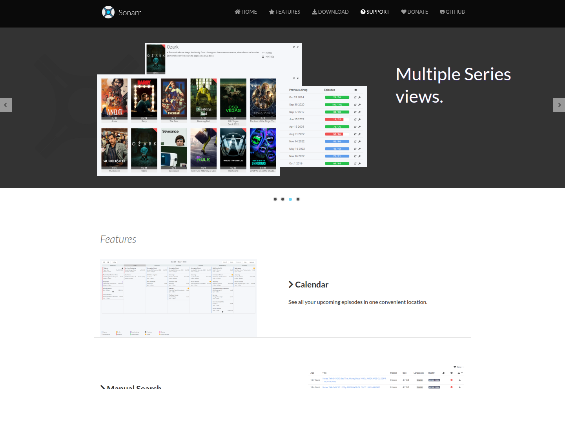Open the Filter dropdown above the search results
The width and height of the screenshot is (565, 423).
[x=459, y=367]
